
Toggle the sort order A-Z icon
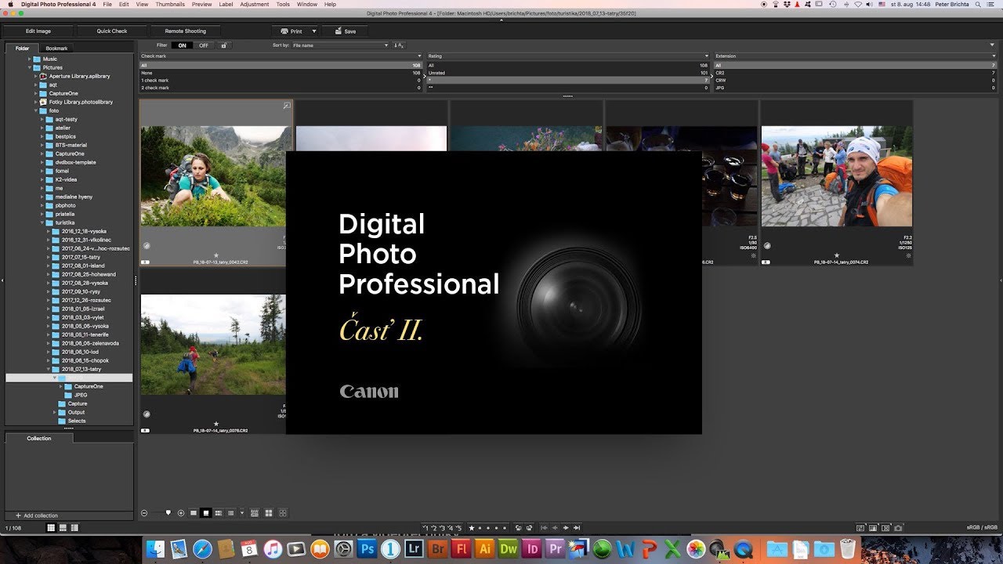398,45
